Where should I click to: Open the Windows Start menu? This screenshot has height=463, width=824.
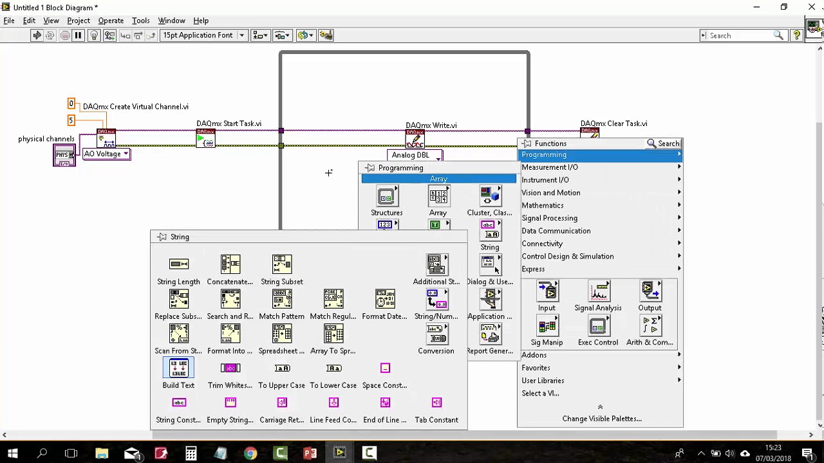12,453
